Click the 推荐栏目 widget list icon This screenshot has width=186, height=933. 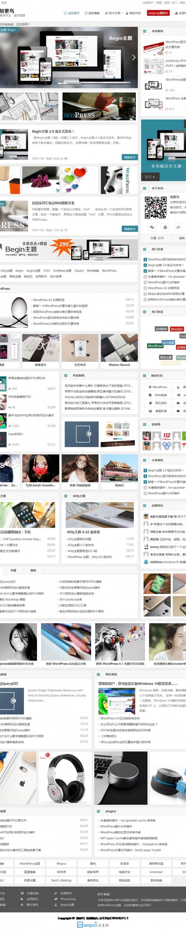click(x=144, y=376)
